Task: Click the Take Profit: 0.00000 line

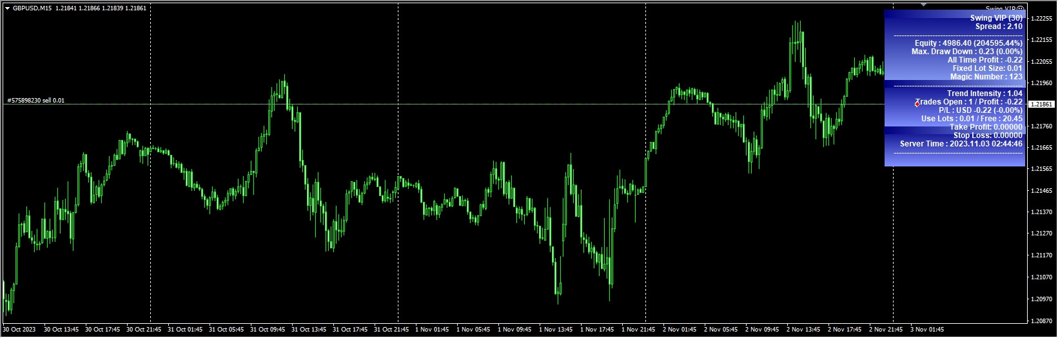Action: 986,127
